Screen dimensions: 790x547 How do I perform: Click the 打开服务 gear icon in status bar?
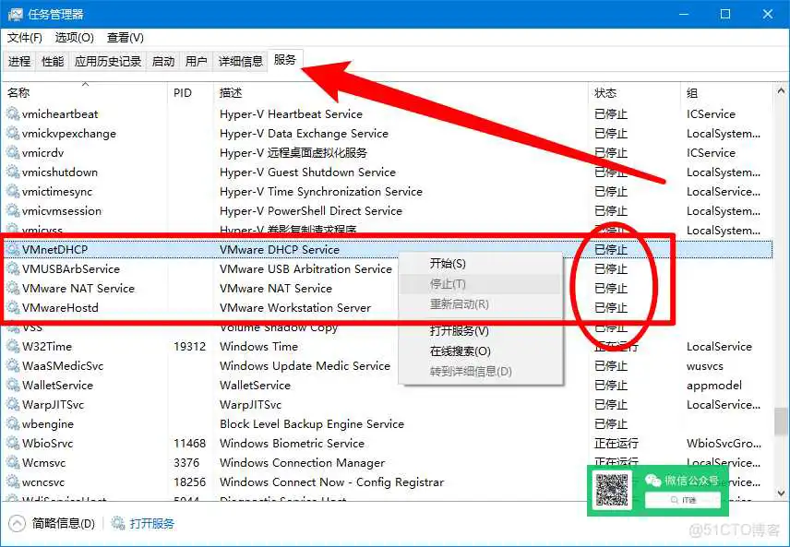(117, 521)
